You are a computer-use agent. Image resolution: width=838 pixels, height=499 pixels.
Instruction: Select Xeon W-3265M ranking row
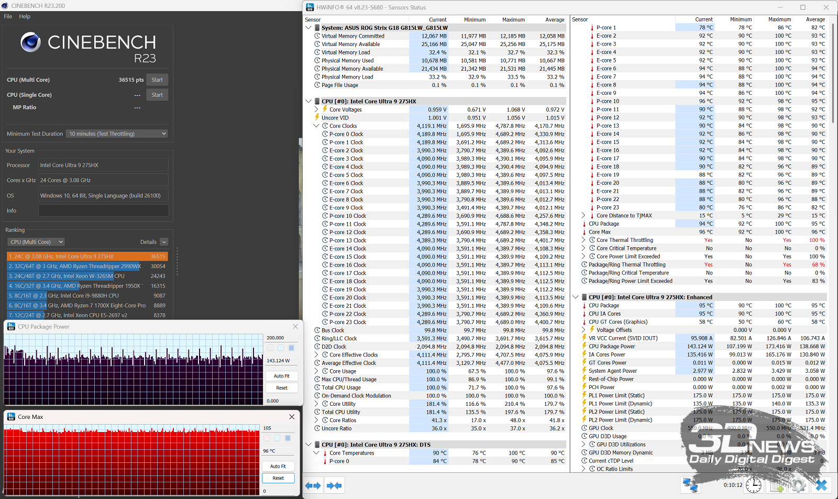tap(87, 276)
